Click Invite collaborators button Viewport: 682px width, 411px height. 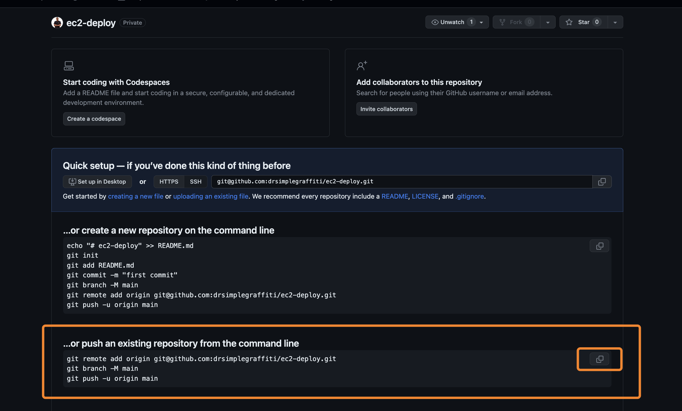point(386,109)
